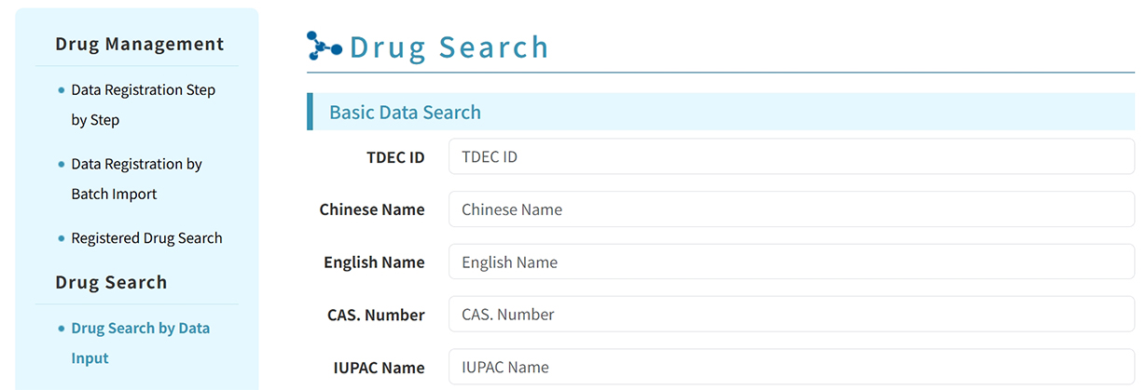Open Data Registration by Batch Import
1146x390 pixels.
(x=136, y=179)
